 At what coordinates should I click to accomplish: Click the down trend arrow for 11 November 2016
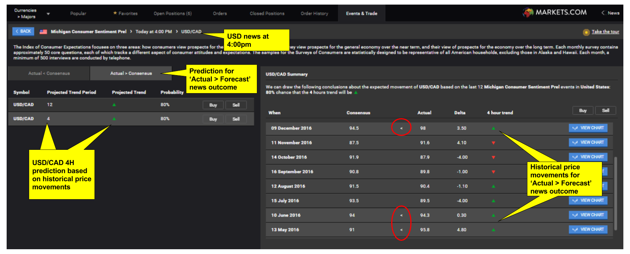point(493,143)
